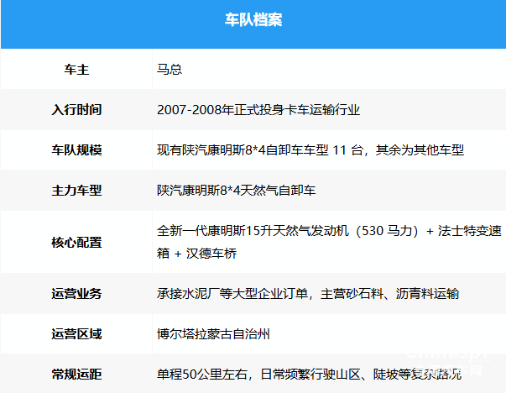The image size is (506, 393).
Task: Select the 主力车型 row label
Action: [x=76, y=191]
